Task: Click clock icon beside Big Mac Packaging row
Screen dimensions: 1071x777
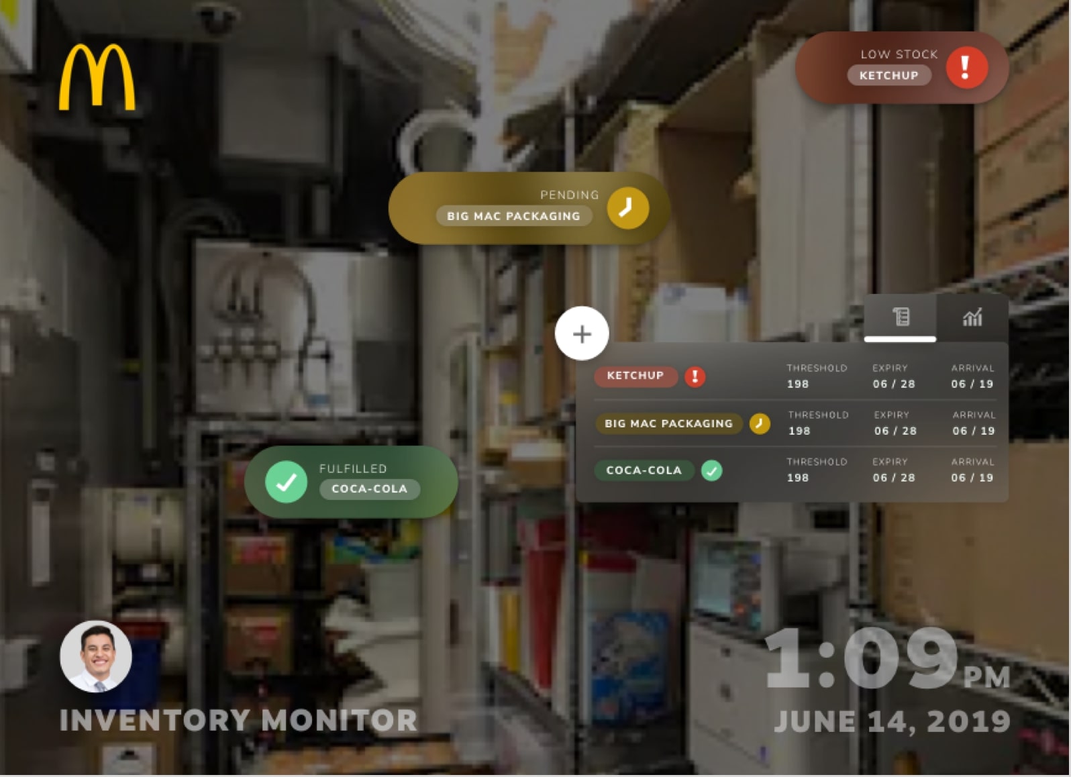Action: pos(759,423)
